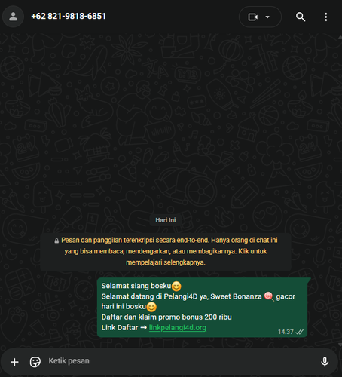Viewport: 342px width, 377px height.
Task: Open search in chat magnifier icon
Action: pos(301,17)
